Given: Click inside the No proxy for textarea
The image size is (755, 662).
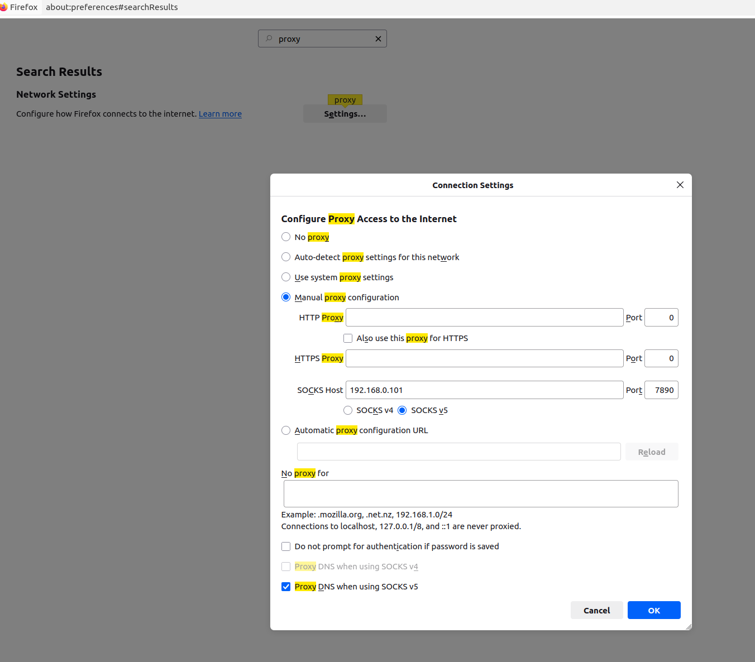Looking at the screenshot, I should [480, 493].
